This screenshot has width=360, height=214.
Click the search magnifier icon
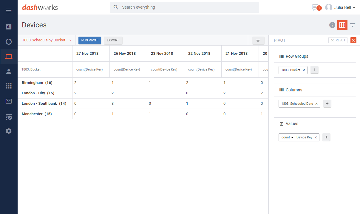coord(116,7)
